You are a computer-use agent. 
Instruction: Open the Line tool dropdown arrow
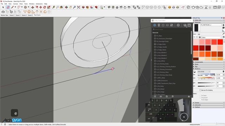pos(15,7)
